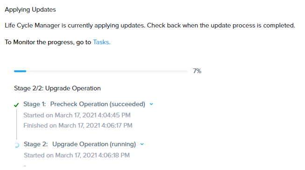Select the (succeeded) status text
305x170 pixels.
128,104
